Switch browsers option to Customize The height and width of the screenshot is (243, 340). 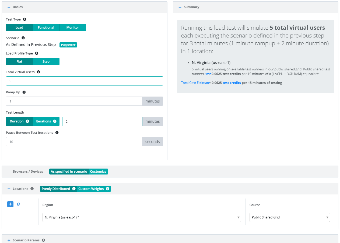pos(98,172)
